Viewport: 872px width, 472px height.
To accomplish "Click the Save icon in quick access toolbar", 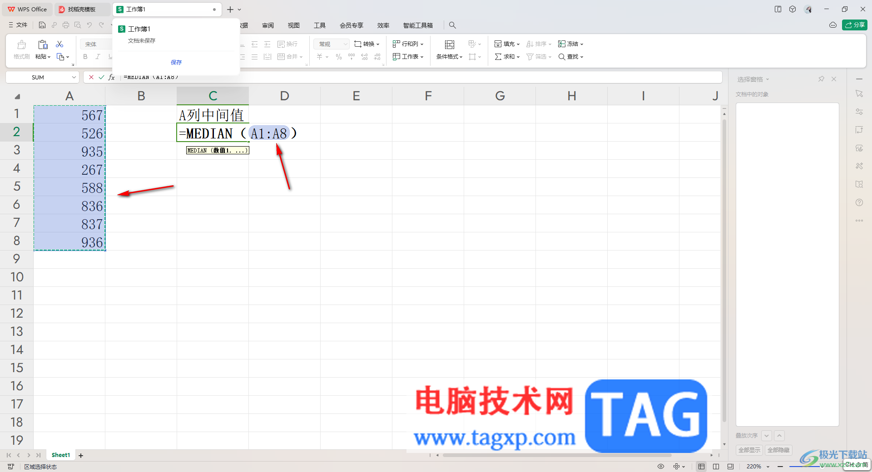I will pos(42,25).
